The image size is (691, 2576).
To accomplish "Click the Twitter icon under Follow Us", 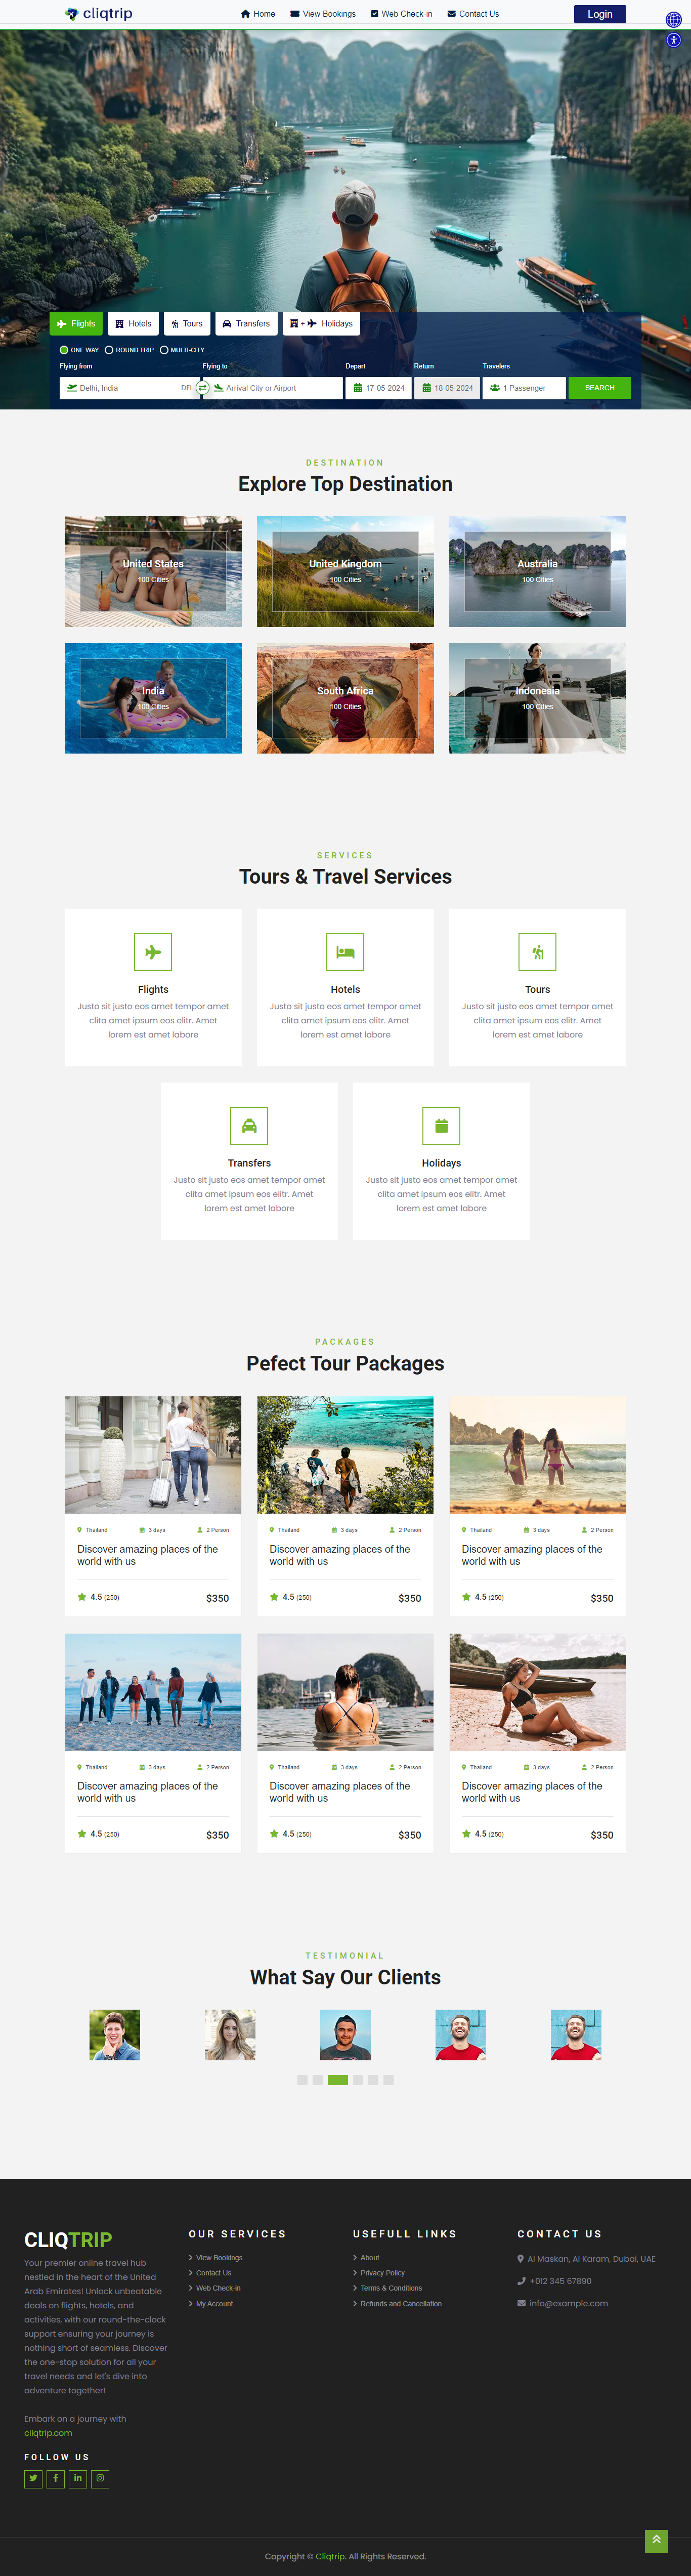I will [x=33, y=2478].
